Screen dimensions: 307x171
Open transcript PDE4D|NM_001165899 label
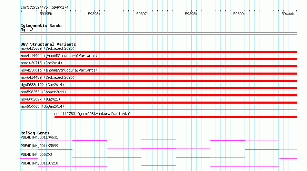point(39,146)
